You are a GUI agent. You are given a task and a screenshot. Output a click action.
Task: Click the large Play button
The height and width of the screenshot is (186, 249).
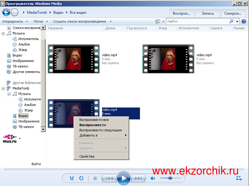[123, 178]
